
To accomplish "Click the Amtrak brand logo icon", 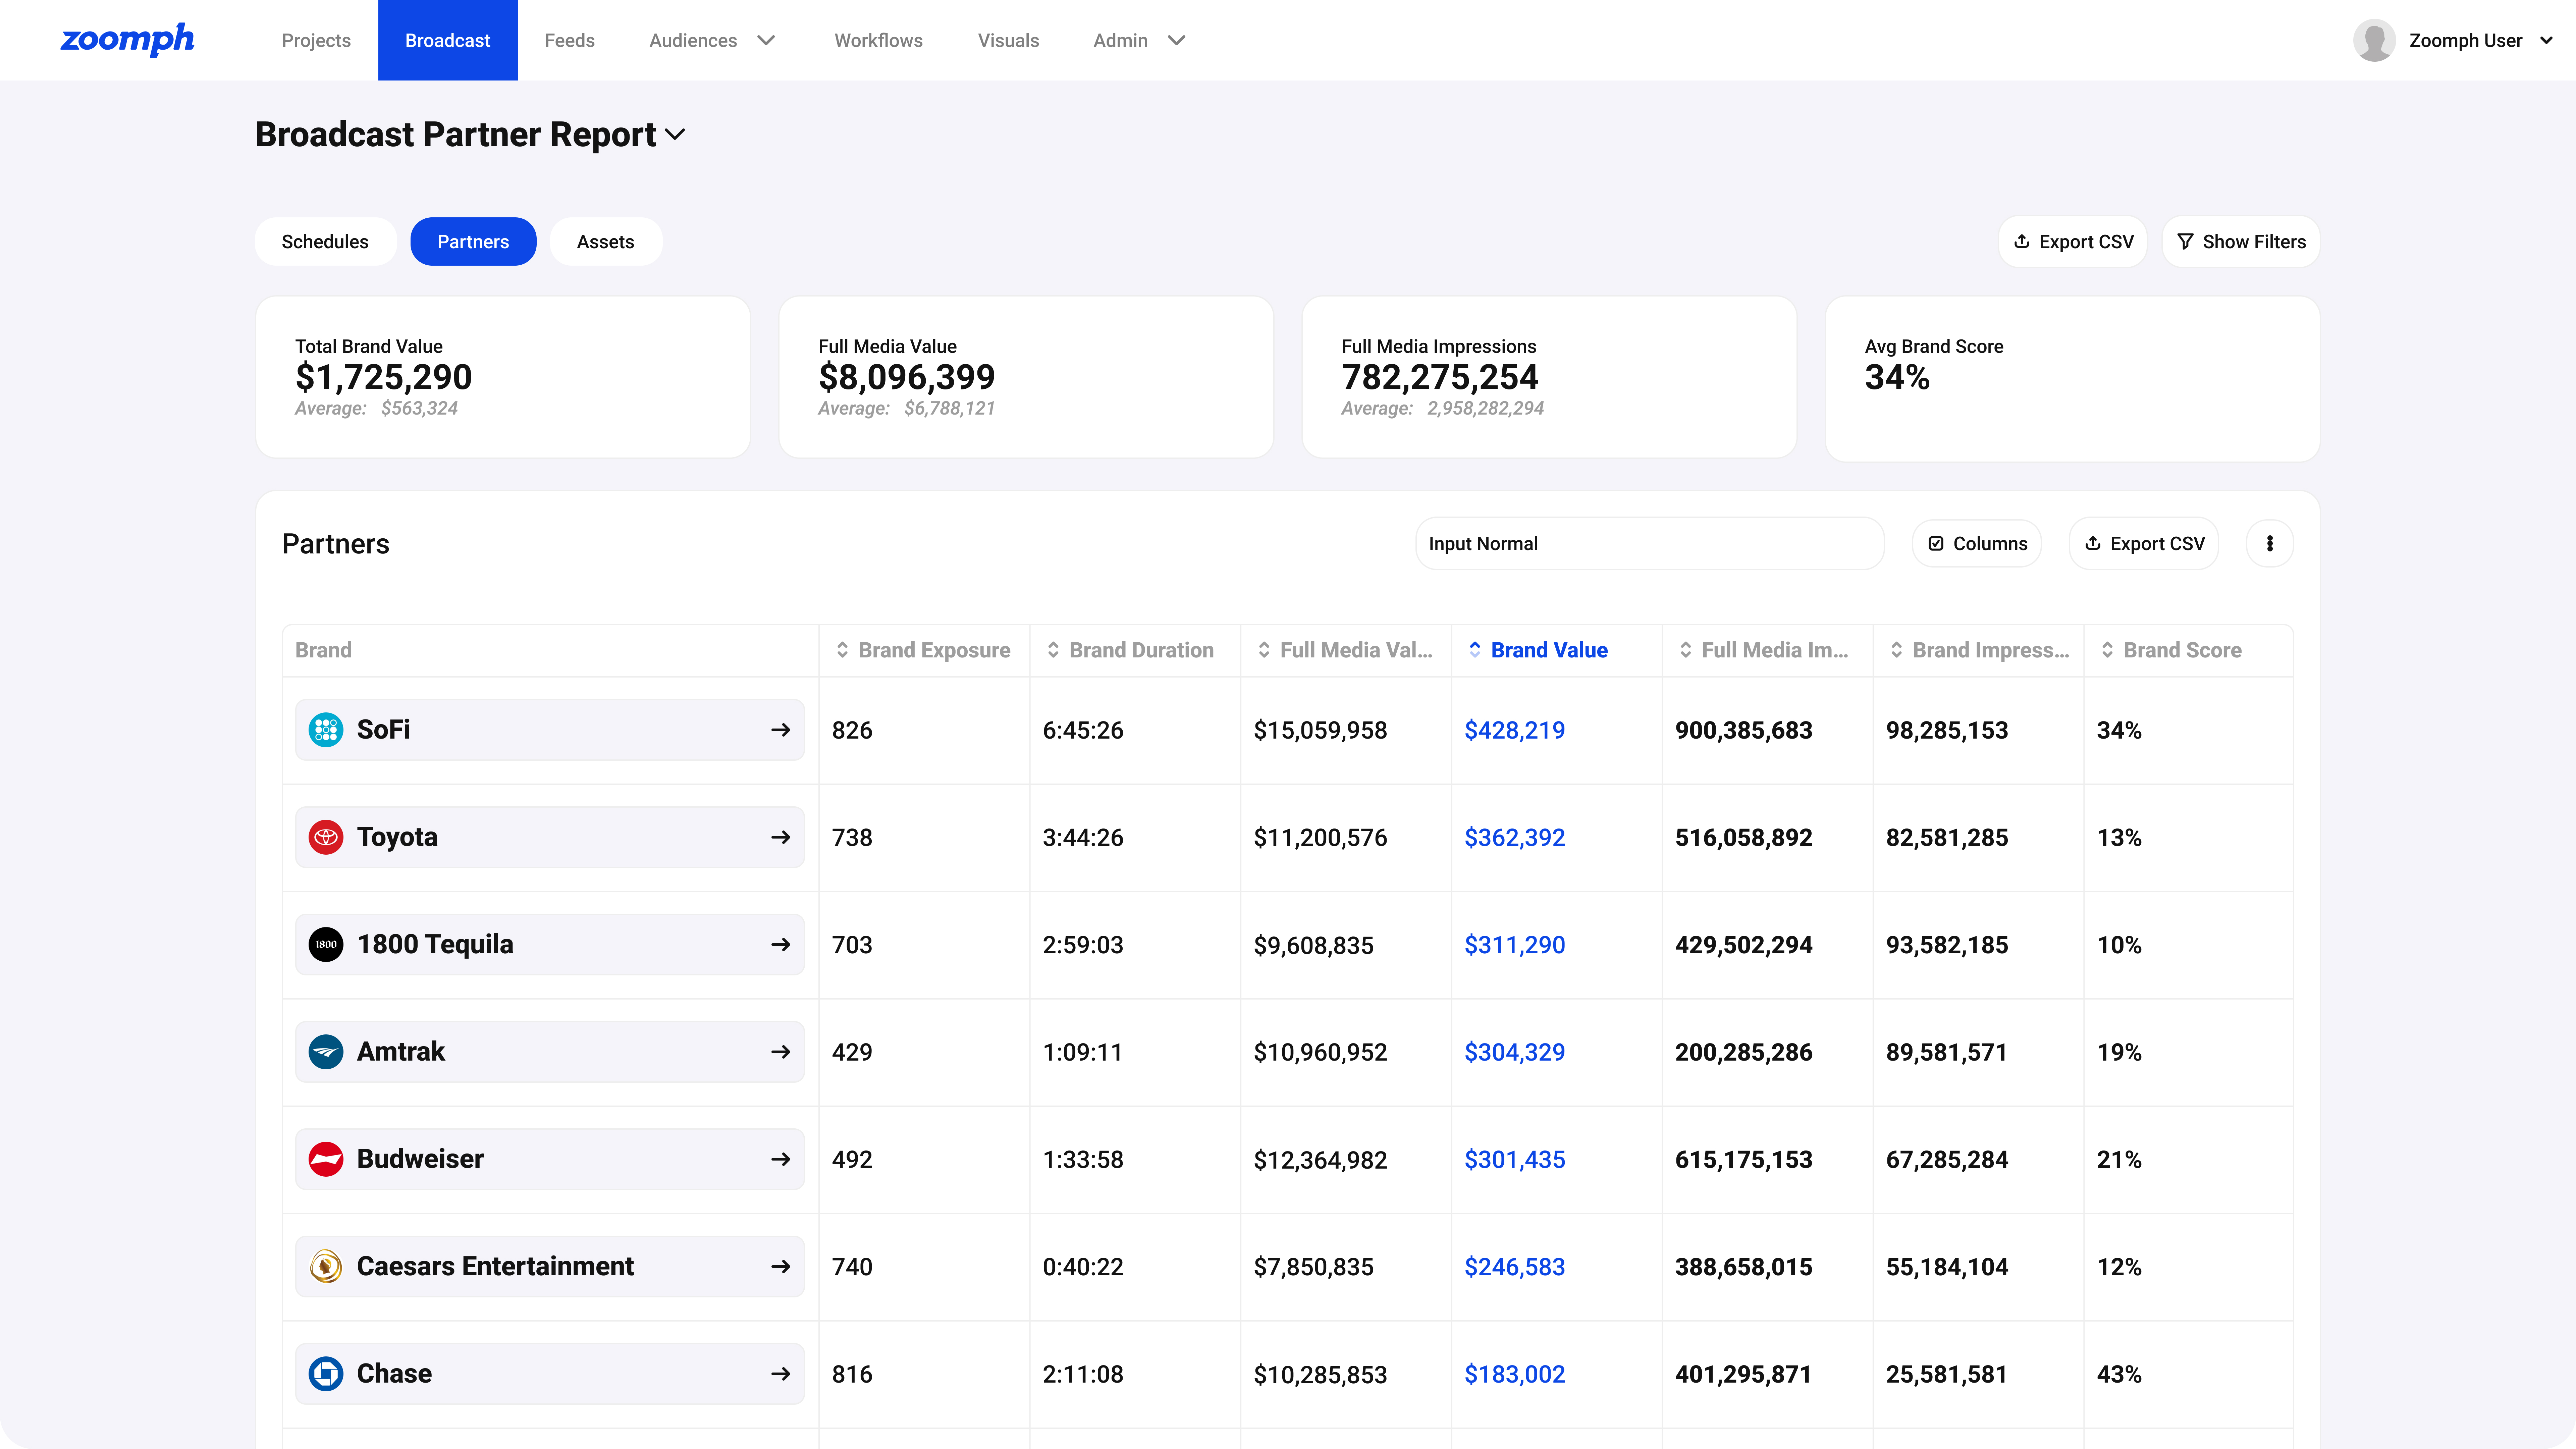I will click(326, 1052).
